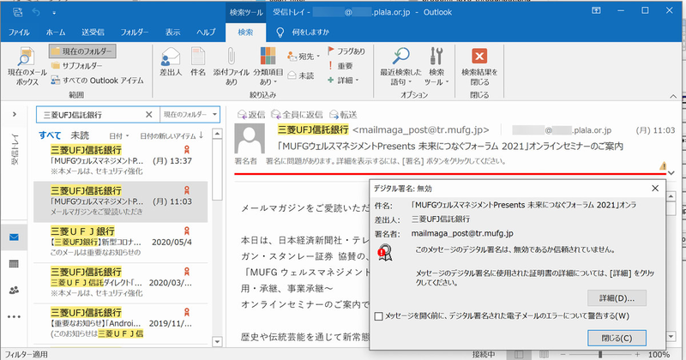Open 宛先 refine dropdown
Screen dimensions: 686x360
(304, 57)
